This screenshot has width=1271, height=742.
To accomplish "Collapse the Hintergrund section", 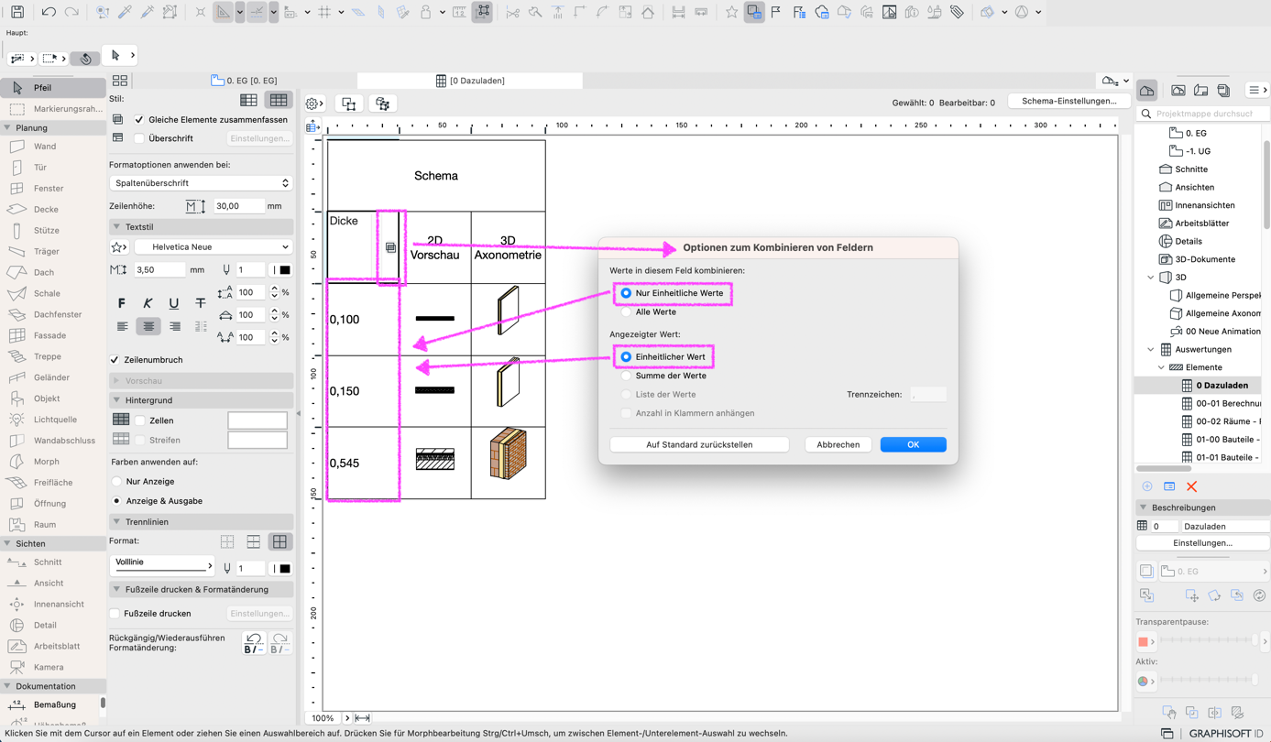I will pyautogui.click(x=116, y=400).
